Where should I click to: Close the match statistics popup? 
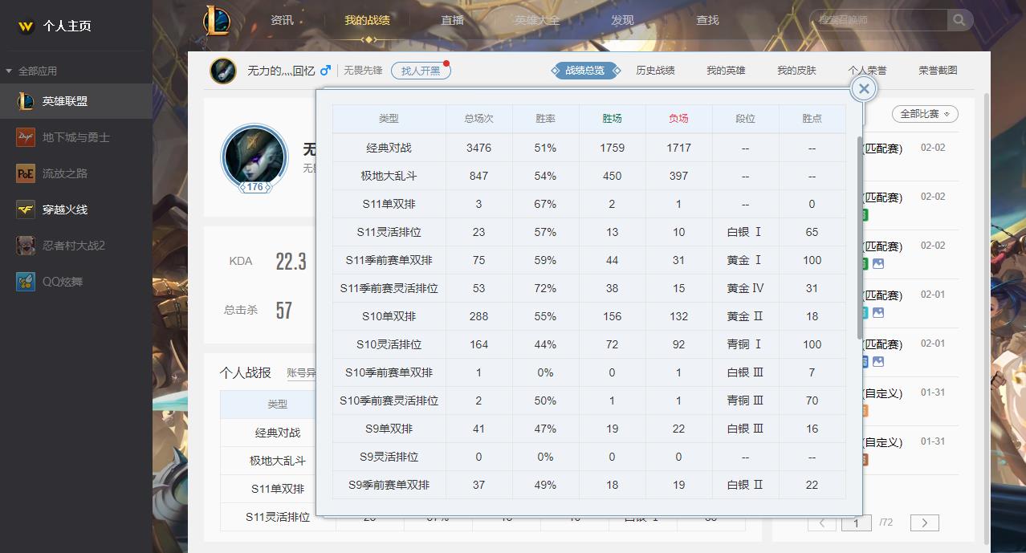click(x=864, y=88)
